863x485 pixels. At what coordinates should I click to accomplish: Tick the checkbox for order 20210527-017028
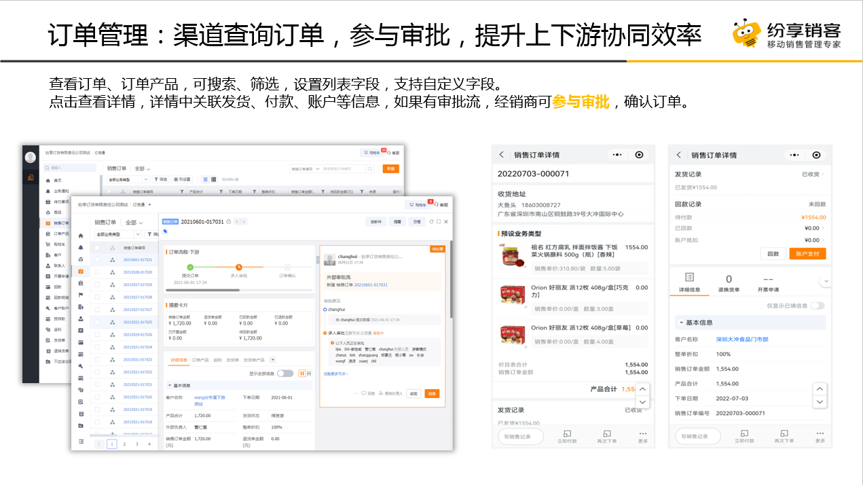point(97,298)
